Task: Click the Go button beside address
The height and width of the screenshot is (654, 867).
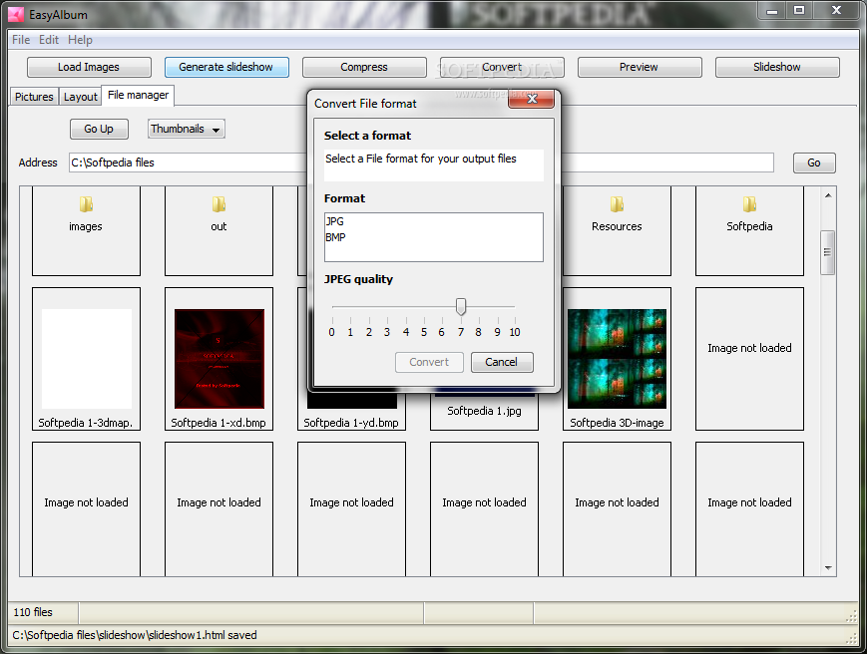Action: (814, 163)
